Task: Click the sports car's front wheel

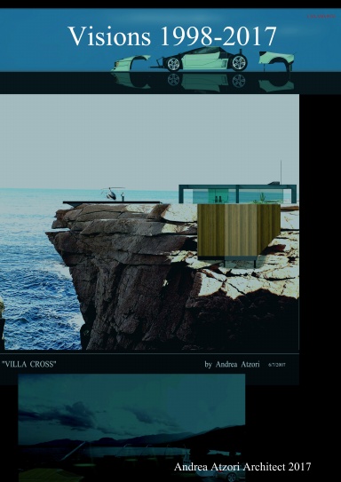Action: click(x=173, y=63)
